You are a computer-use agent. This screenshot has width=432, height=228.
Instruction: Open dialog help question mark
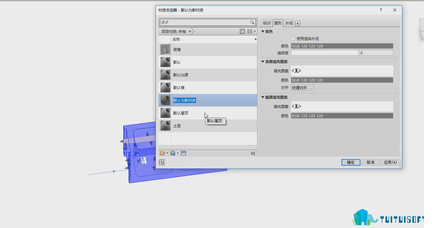point(381,10)
